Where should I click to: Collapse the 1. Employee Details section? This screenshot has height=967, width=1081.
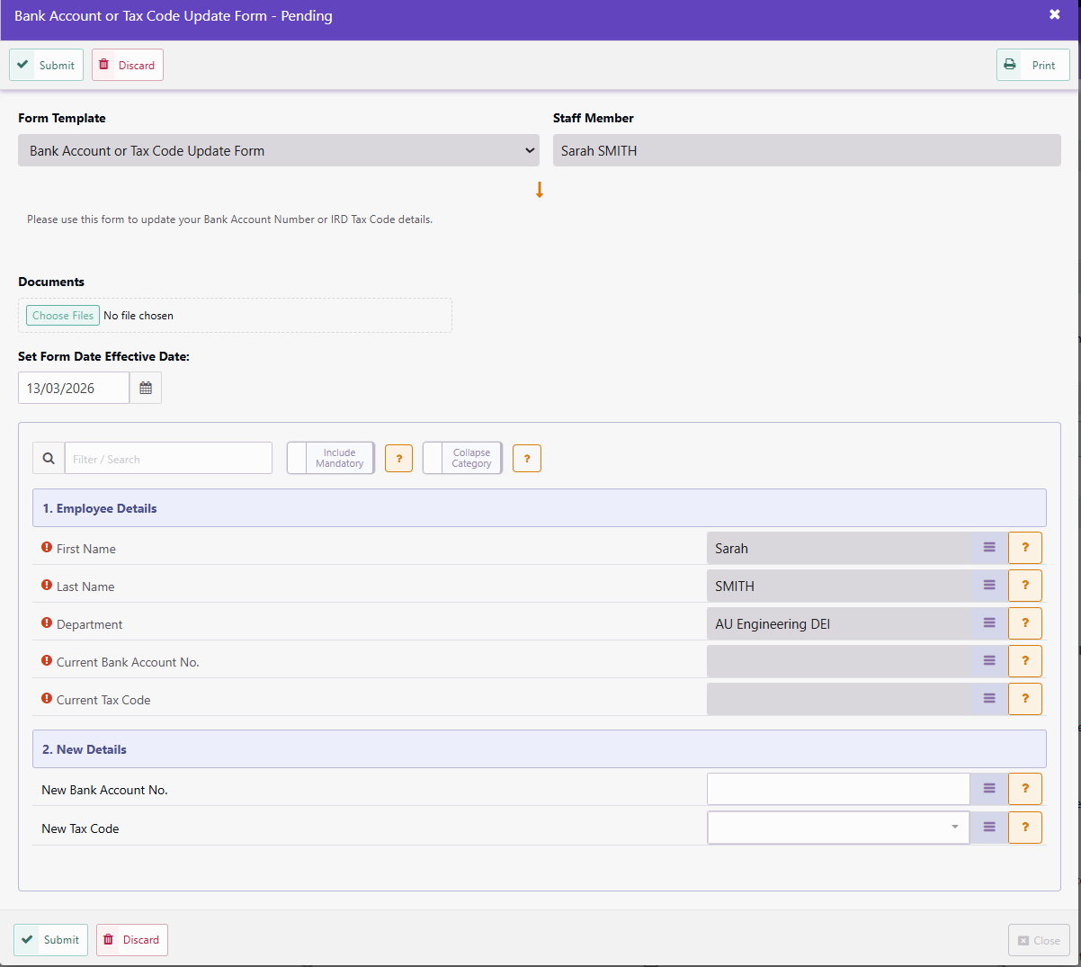(x=540, y=508)
